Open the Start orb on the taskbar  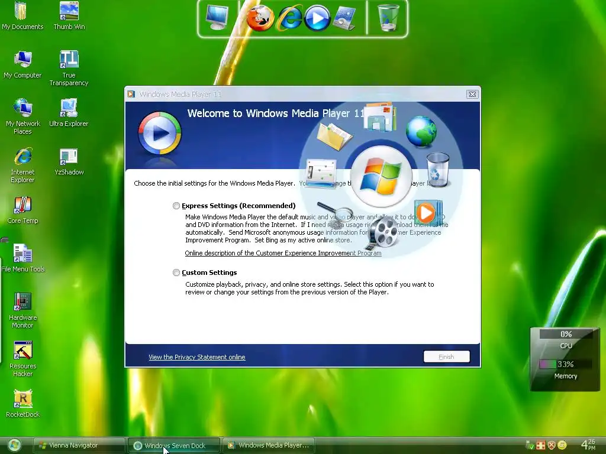tap(14, 445)
